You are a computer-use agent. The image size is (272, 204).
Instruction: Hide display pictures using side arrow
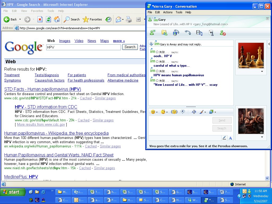coord(269,44)
